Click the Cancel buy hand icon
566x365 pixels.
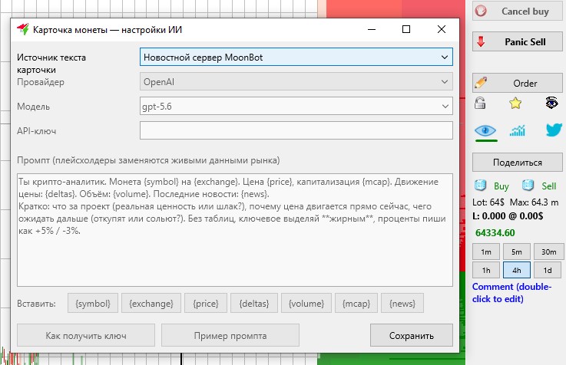pyautogui.click(x=481, y=12)
